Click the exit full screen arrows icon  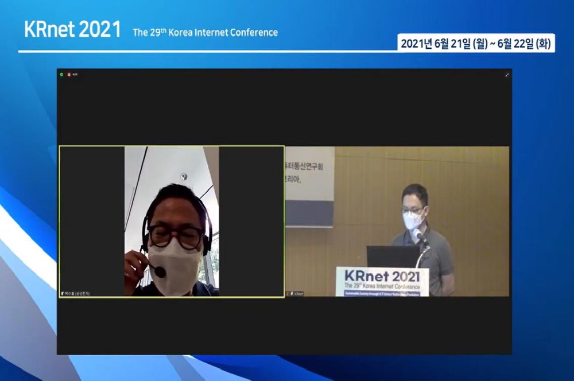click(507, 75)
